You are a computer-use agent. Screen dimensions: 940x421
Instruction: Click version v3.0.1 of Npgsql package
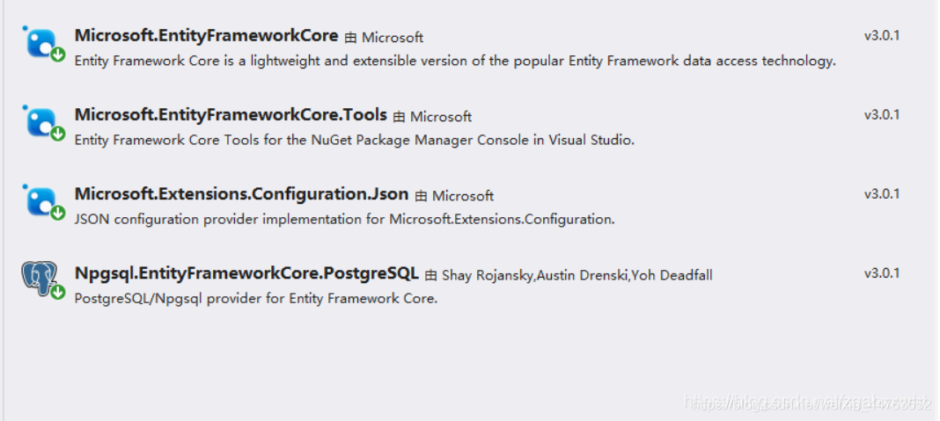(882, 273)
